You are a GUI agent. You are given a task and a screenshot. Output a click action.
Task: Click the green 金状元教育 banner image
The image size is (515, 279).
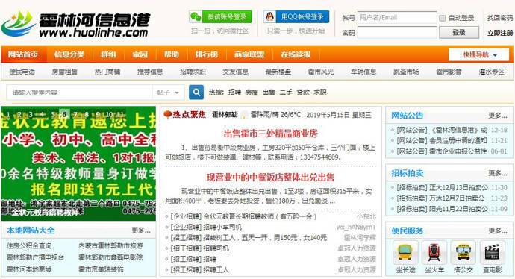point(78,163)
